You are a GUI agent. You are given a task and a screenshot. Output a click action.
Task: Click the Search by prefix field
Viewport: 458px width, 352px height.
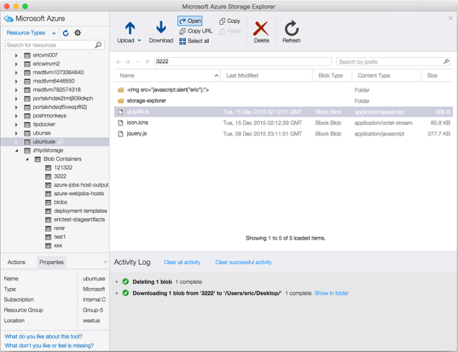(x=393, y=62)
